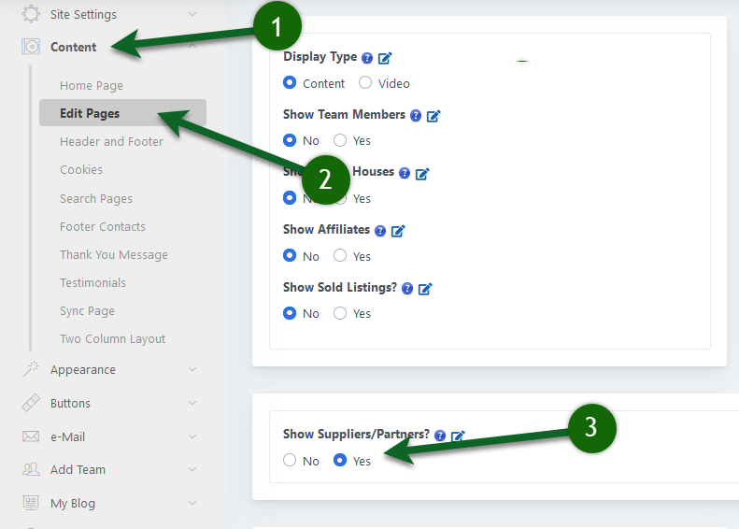Click help icon beside Show Suppliers/Partners
This screenshot has height=529, width=739.
[x=440, y=436]
